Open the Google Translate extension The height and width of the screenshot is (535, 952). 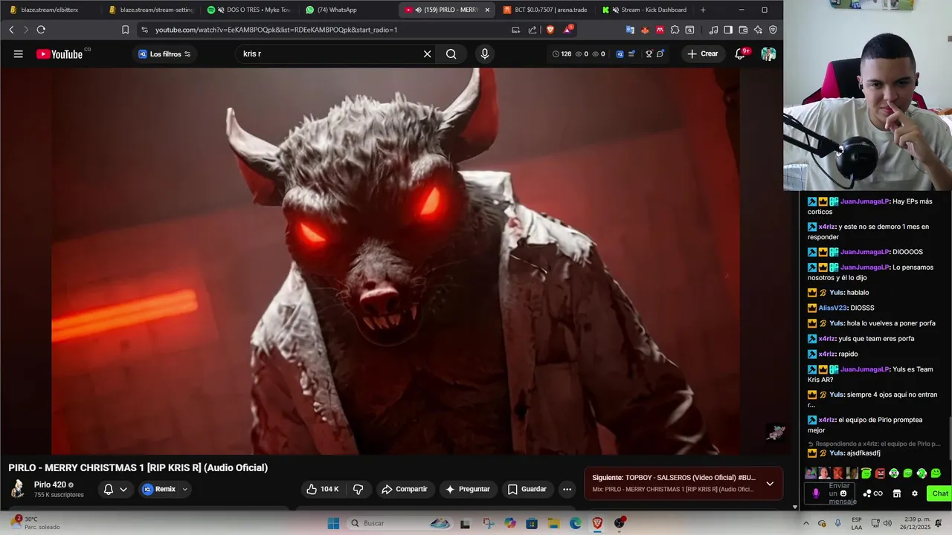[630, 30]
